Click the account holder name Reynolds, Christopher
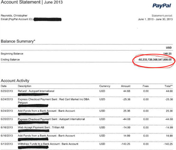Viewport: 176px width, 150px height. [14, 16]
